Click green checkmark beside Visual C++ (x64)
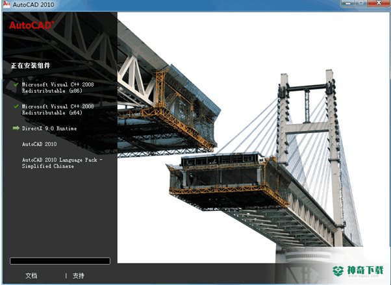391x285 pixels. click(x=16, y=106)
